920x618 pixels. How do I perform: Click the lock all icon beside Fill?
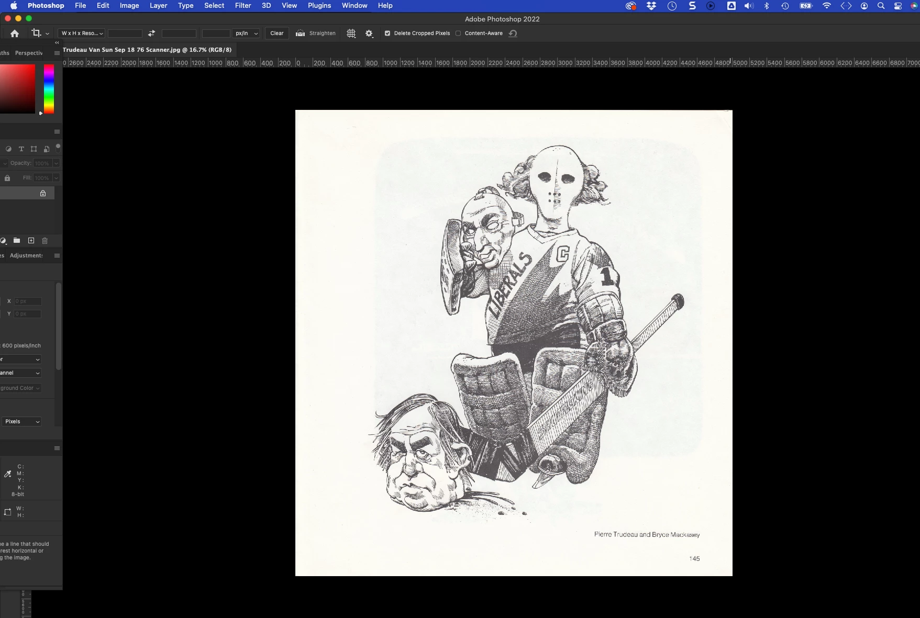coord(7,178)
